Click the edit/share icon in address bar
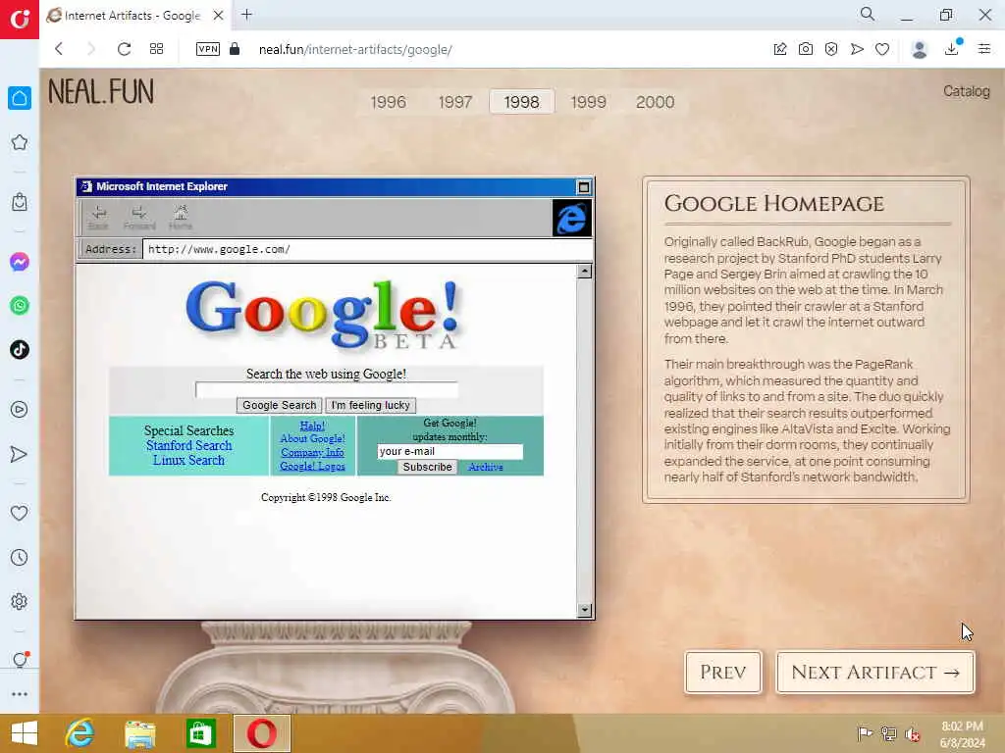This screenshot has height=753, width=1005. click(x=780, y=49)
